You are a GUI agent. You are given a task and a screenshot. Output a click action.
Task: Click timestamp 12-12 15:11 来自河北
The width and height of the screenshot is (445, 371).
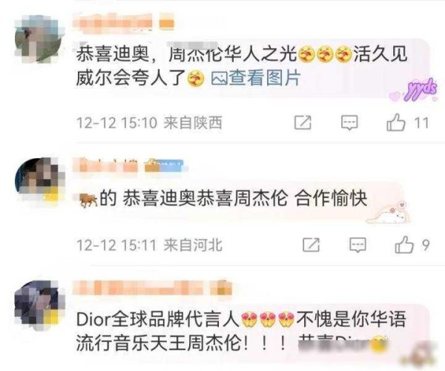(149, 245)
